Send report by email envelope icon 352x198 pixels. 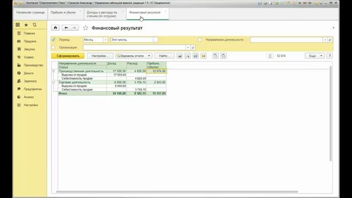(x=204, y=56)
